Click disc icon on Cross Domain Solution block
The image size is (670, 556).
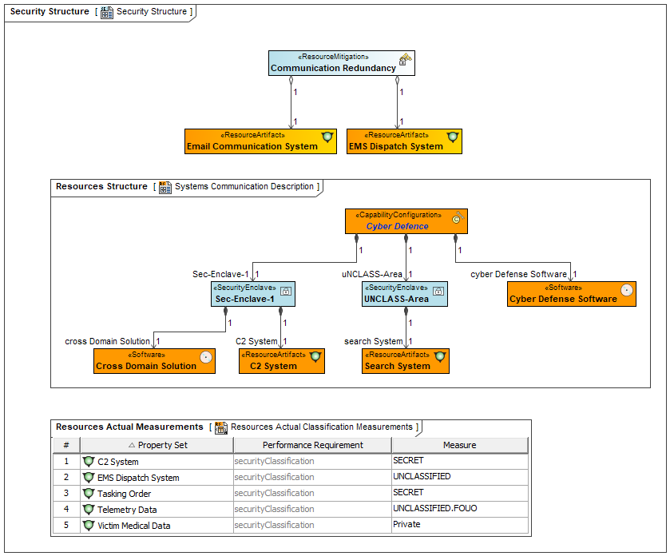tap(206, 357)
